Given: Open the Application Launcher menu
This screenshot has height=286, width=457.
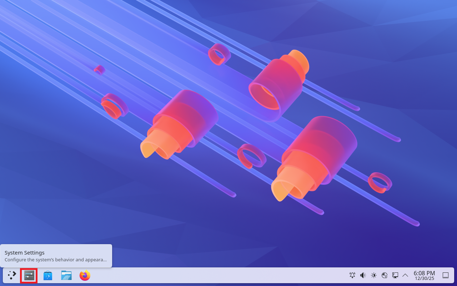Looking at the screenshot, I should tap(12, 275).
